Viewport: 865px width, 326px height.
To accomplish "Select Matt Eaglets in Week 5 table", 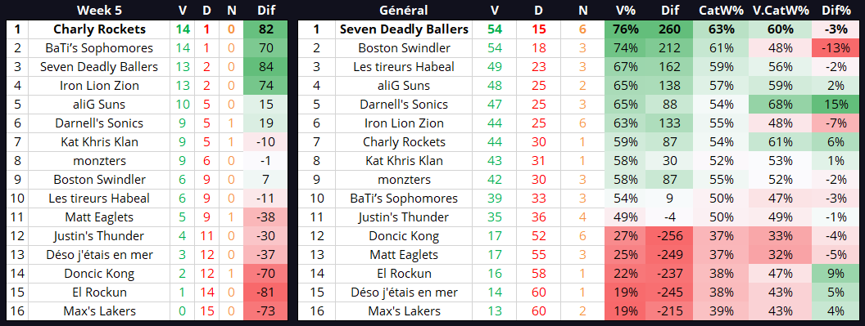I will pyautogui.click(x=100, y=217).
